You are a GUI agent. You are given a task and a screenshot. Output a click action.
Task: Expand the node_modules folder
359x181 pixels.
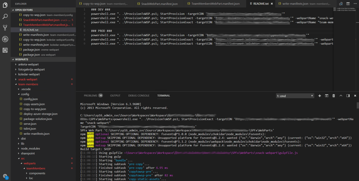coord(30,148)
